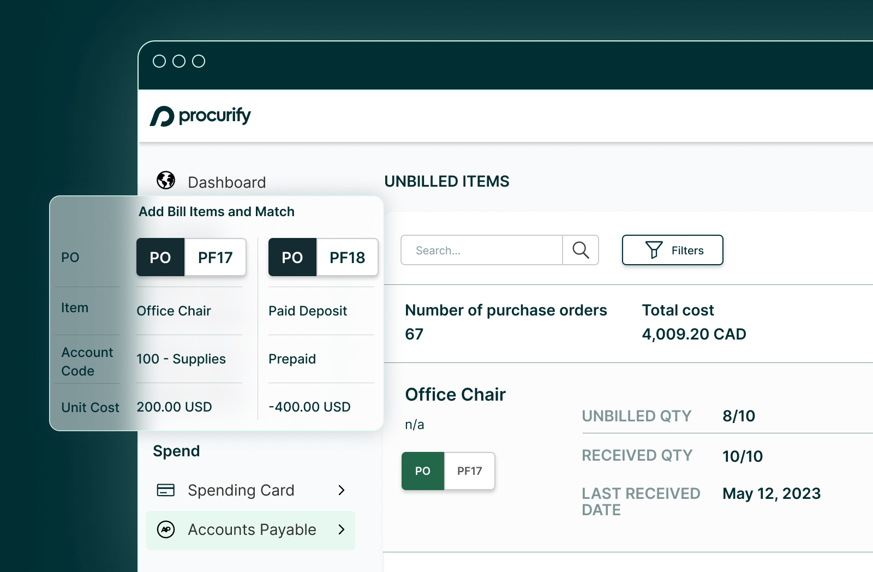Switch the PF18 control to PO
873x572 pixels.
pos(292,257)
